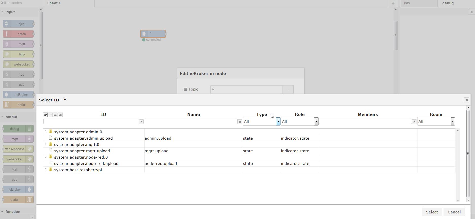Image resolution: width=475 pixels, height=219 pixels.
Task: Close the Select ID dialog
Action: 466,100
